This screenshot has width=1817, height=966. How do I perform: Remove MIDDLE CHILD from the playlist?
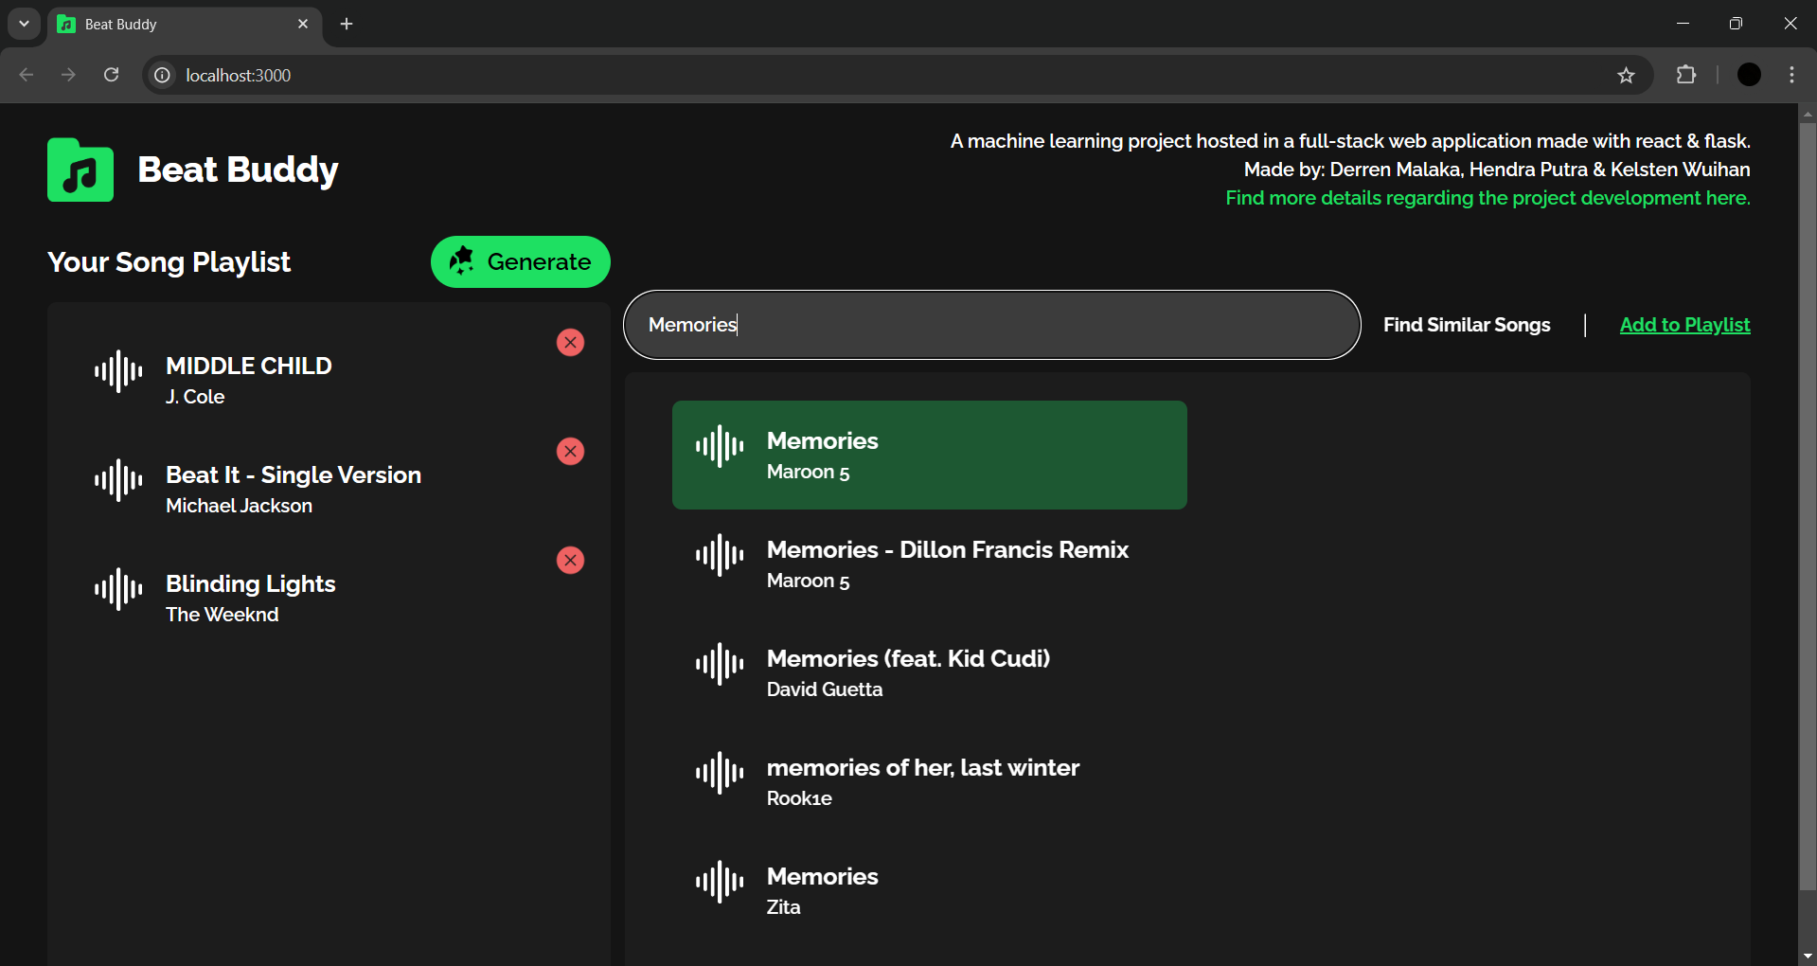(569, 342)
